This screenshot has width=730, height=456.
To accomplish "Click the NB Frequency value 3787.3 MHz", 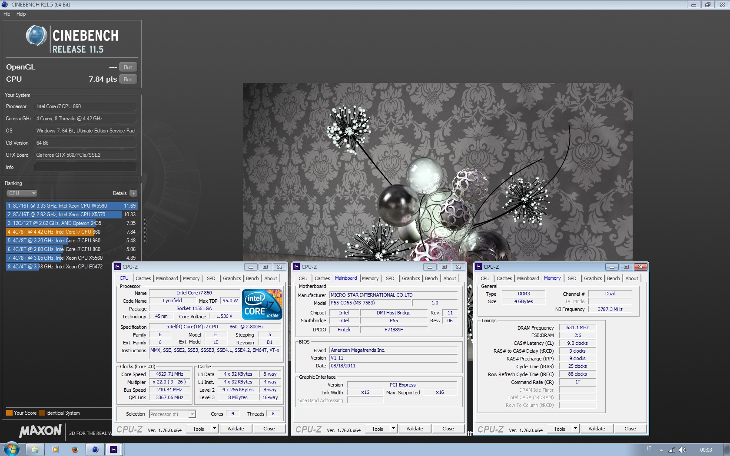I will tap(610, 309).
